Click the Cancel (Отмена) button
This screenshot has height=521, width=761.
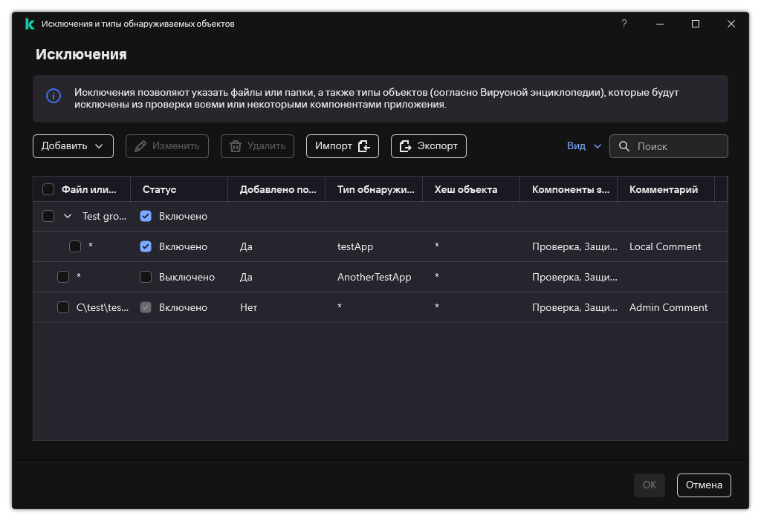[703, 485]
